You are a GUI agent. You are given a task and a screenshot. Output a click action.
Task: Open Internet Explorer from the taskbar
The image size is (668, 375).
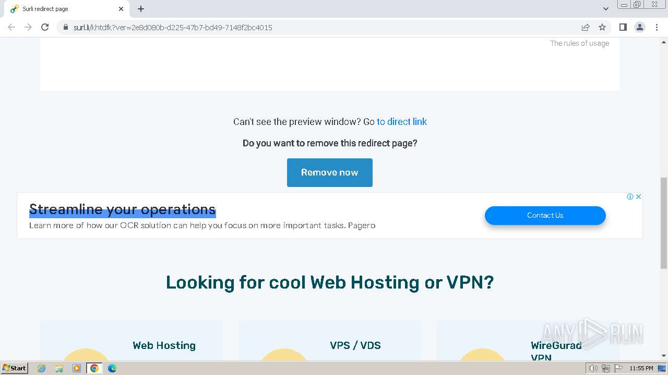(42, 368)
